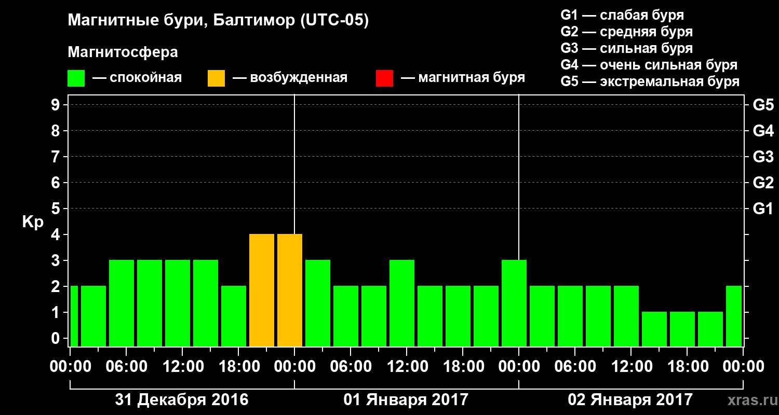Click the 'G2 — средняя буря' line
Image resolution: width=779 pixels, height=415 pixels.
[627, 32]
